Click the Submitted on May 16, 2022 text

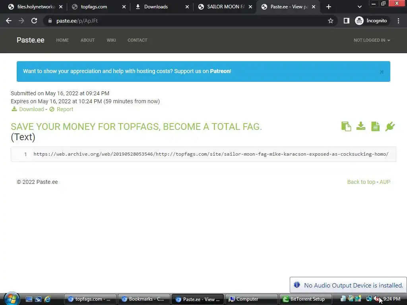[60, 93]
